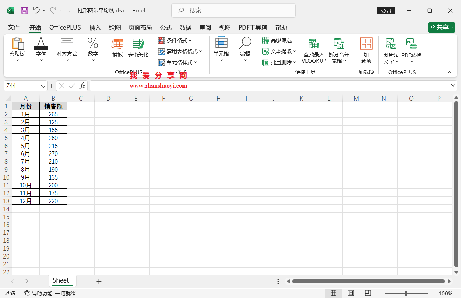Click the next sheet navigation arrow
461x298 pixels.
pyautogui.click(x=27, y=281)
